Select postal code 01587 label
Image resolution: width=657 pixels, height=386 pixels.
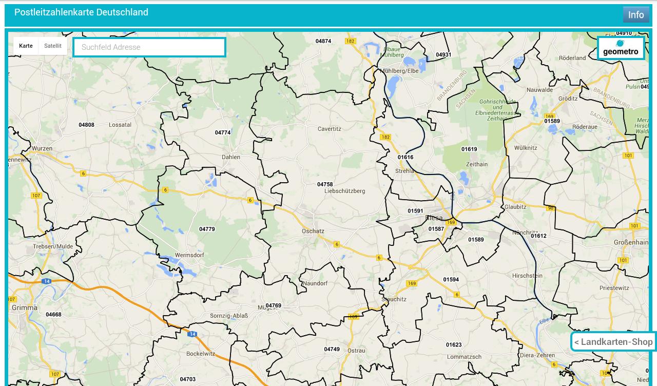tap(436, 229)
